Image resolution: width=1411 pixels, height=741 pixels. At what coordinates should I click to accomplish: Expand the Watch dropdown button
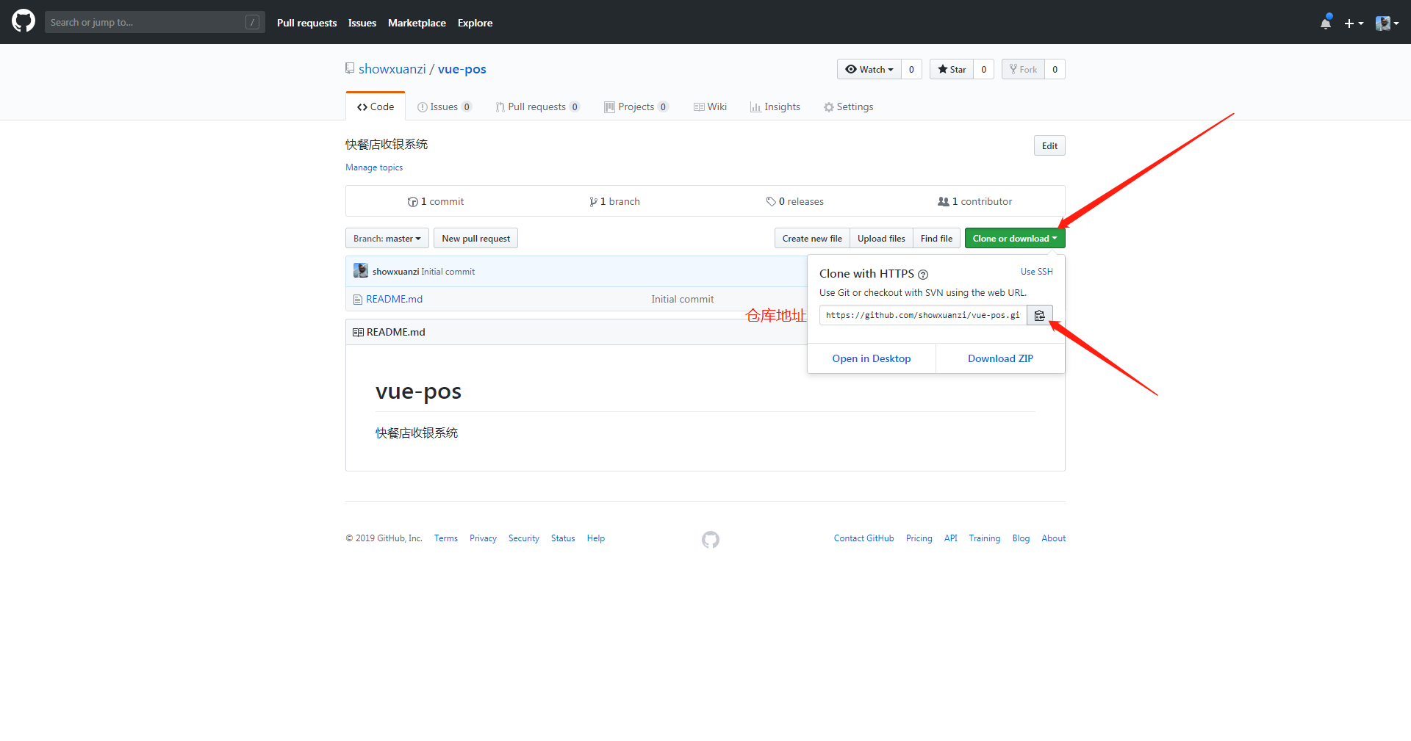tap(869, 69)
